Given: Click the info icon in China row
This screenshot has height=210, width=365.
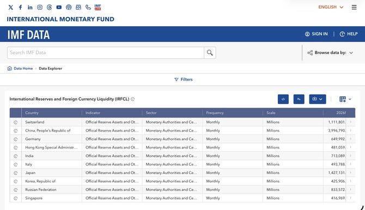Looking at the screenshot, I should pyautogui.click(x=16, y=131).
